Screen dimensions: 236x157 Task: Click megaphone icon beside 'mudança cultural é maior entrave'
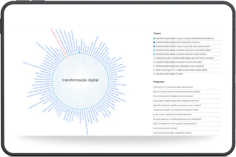(x=154, y=54)
